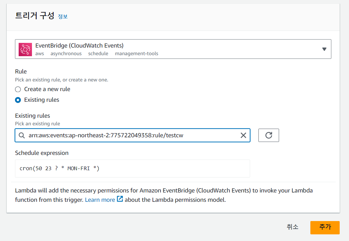This screenshot has height=241, width=349.
Task: Click the pink EventBridge service icon
Action: pos(25,49)
